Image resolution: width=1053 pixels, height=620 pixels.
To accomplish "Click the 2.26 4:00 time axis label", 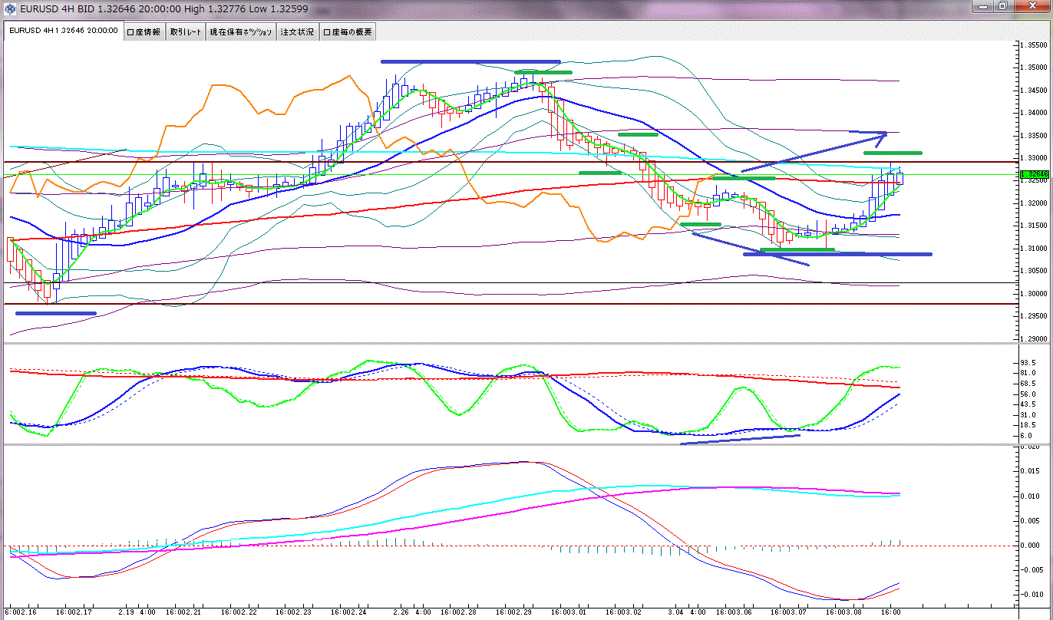I will [411, 612].
